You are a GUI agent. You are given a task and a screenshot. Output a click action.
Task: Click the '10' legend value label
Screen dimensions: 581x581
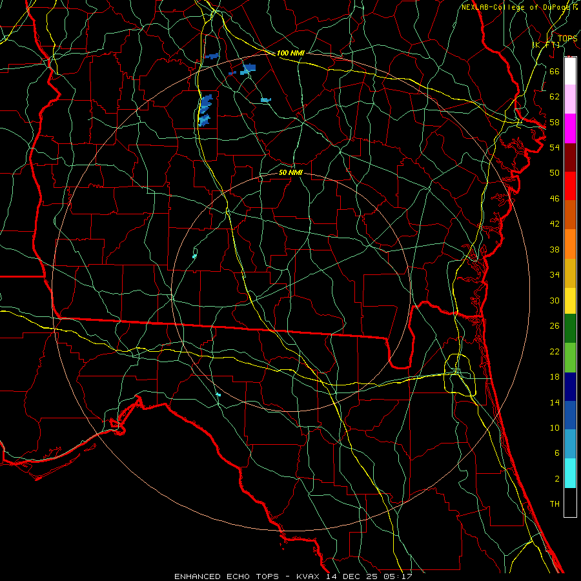(x=555, y=427)
